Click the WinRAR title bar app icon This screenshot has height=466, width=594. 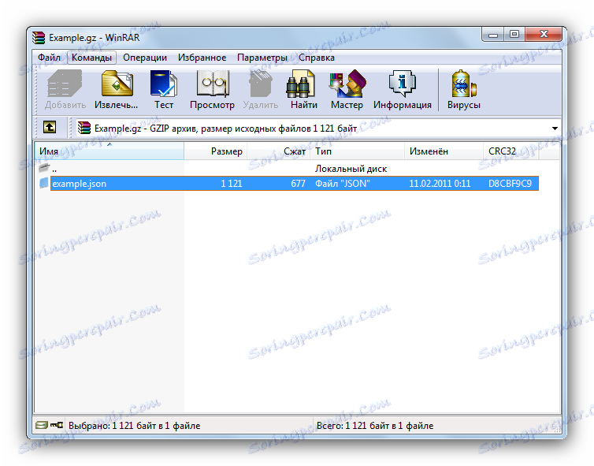point(39,38)
